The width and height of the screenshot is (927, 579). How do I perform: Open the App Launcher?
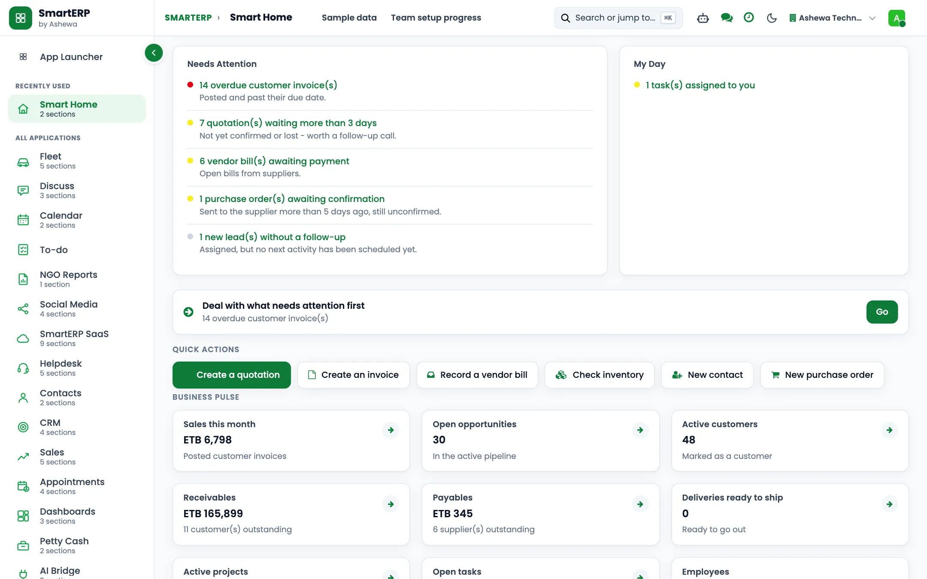point(76,57)
